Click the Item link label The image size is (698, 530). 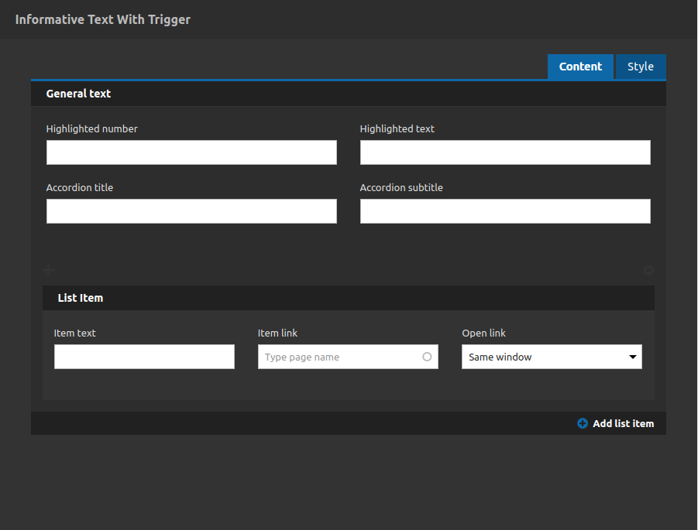click(277, 333)
